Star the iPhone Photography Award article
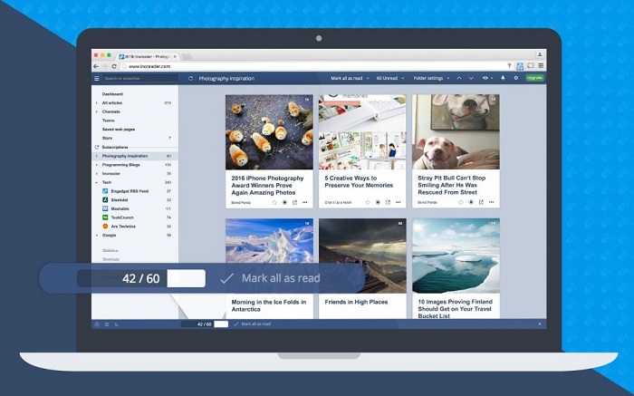 coord(274,202)
